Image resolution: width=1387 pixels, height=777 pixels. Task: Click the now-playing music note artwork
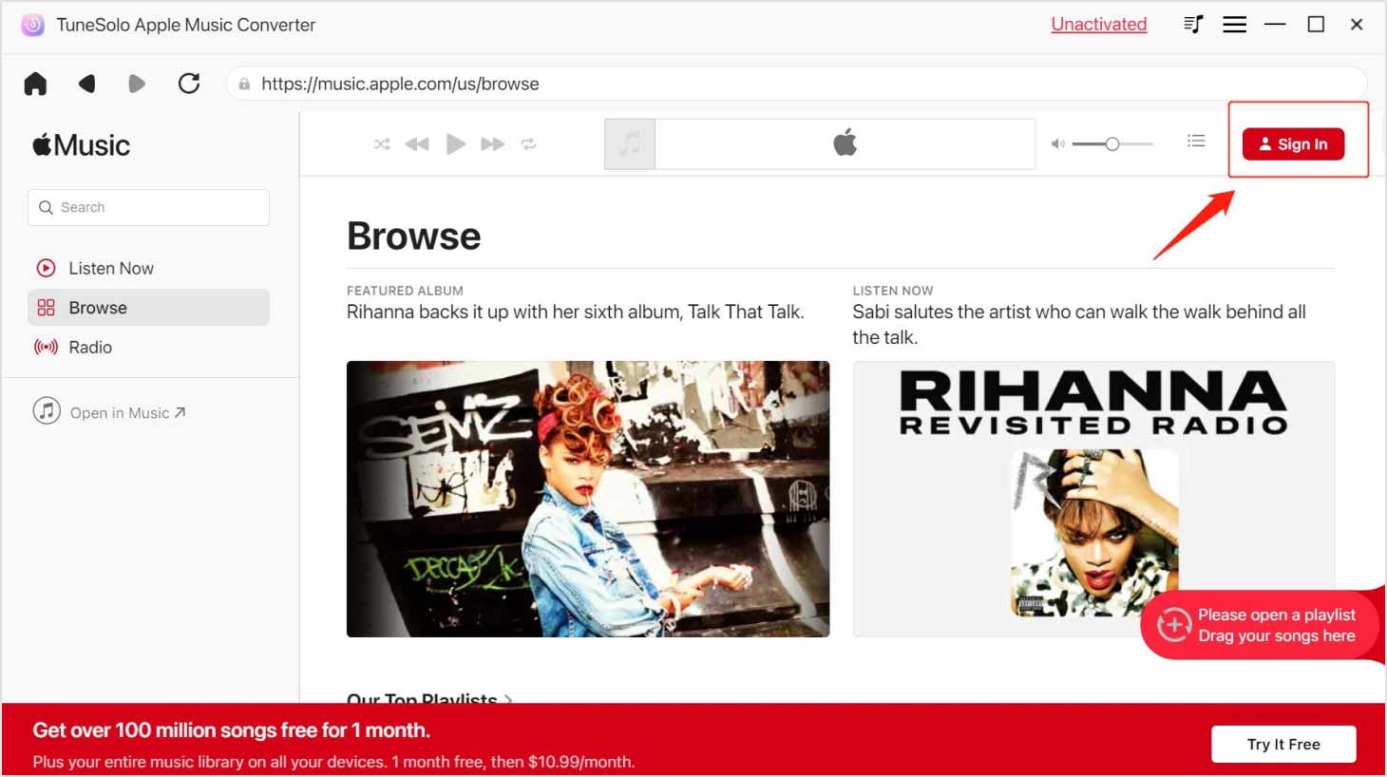coord(630,144)
